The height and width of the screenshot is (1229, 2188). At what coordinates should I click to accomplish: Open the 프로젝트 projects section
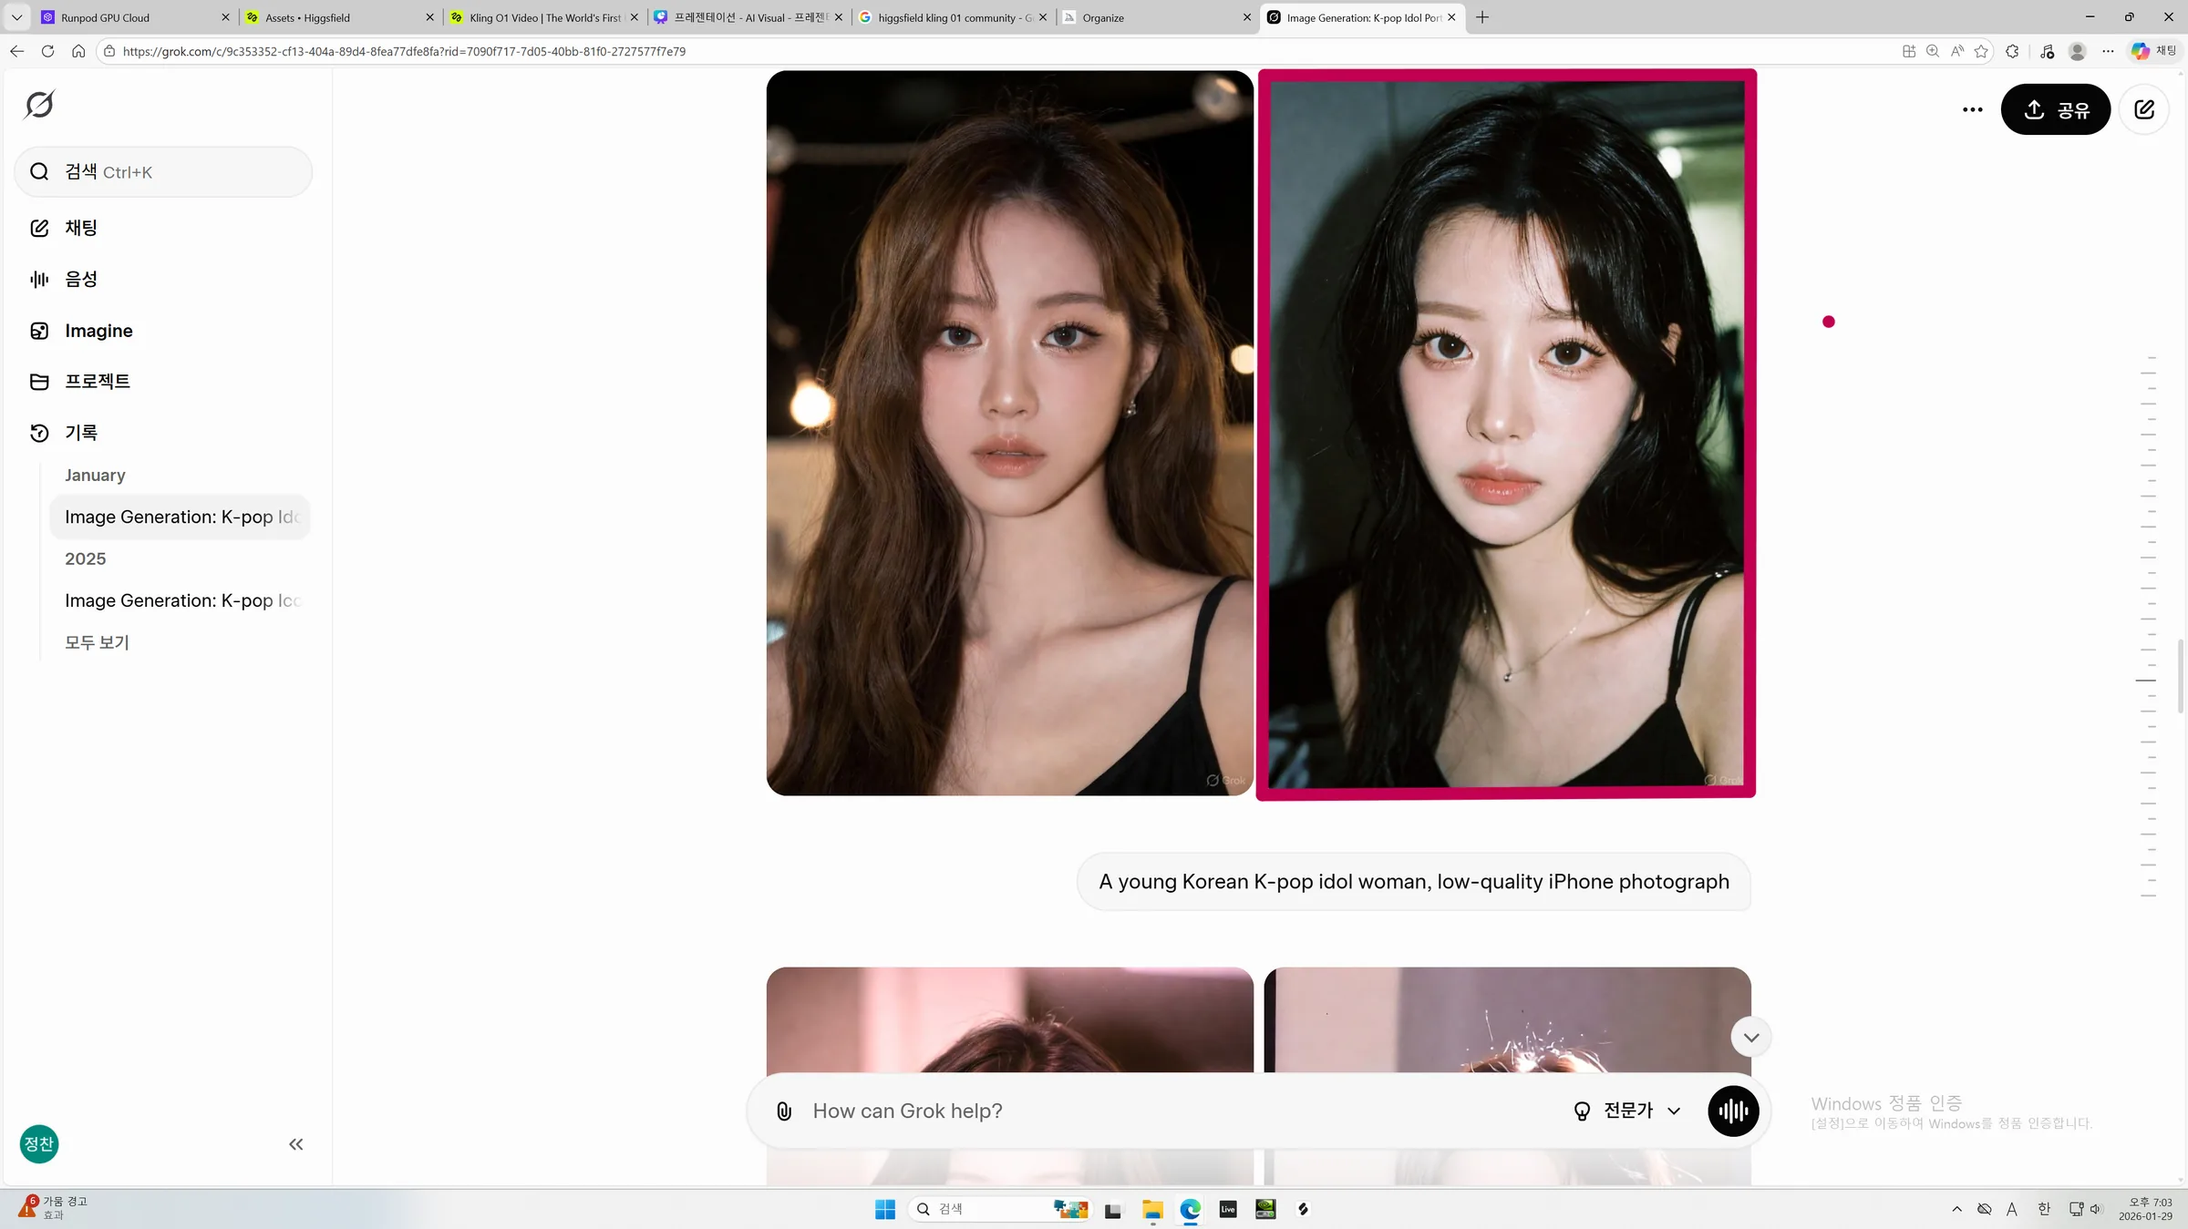97,382
